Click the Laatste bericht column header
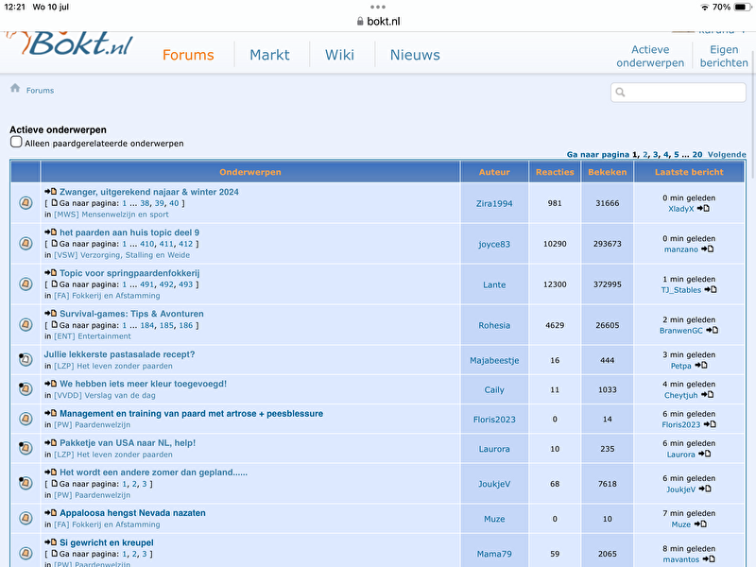The height and width of the screenshot is (567, 756). [x=689, y=172]
